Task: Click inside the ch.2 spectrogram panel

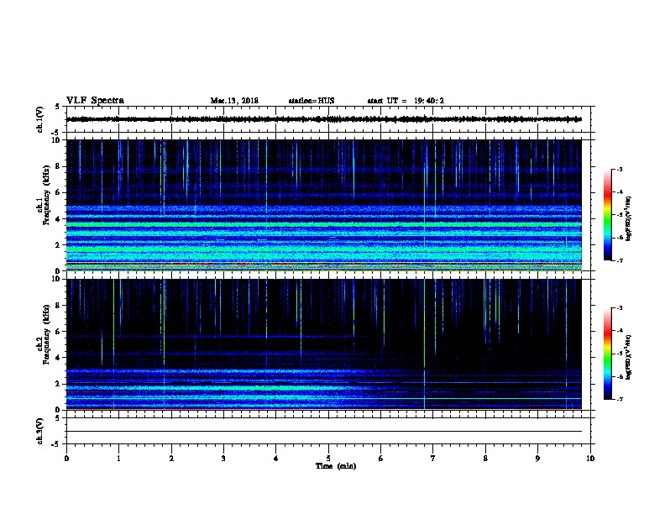Action: tap(323, 344)
